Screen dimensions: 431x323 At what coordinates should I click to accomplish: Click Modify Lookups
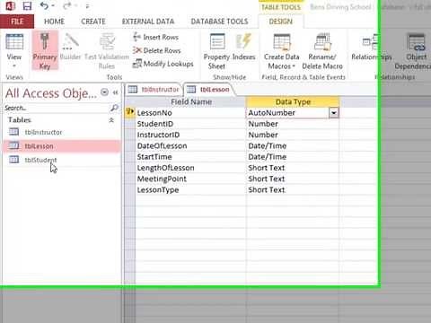point(163,64)
